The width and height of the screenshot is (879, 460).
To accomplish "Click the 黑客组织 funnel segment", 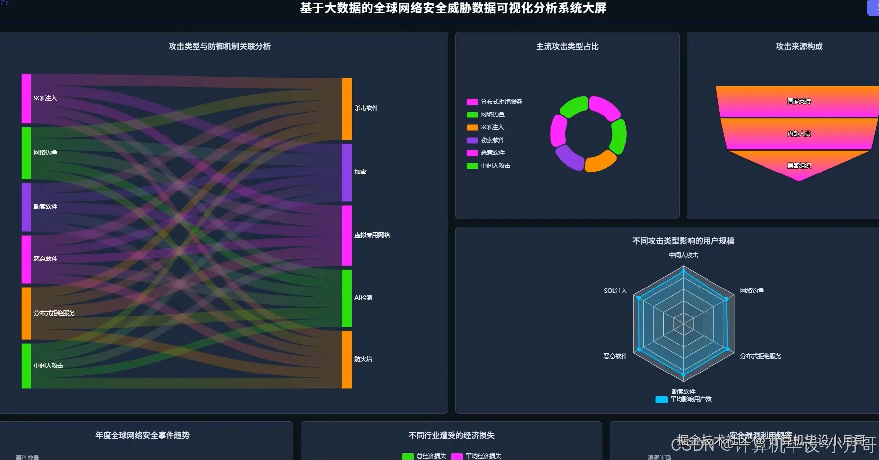I will [799, 166].
